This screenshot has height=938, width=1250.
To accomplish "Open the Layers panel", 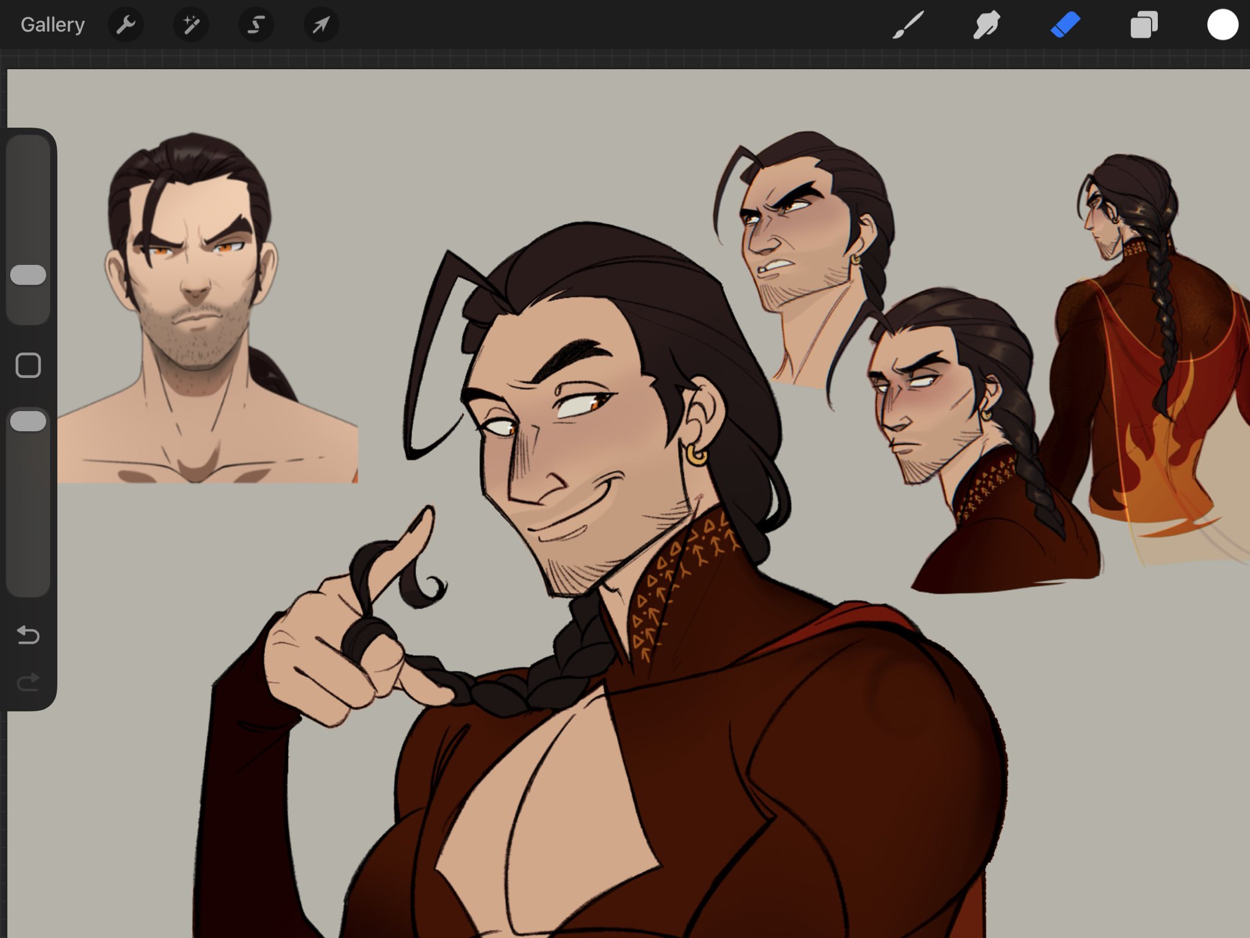I will (x=1144, y=26).
